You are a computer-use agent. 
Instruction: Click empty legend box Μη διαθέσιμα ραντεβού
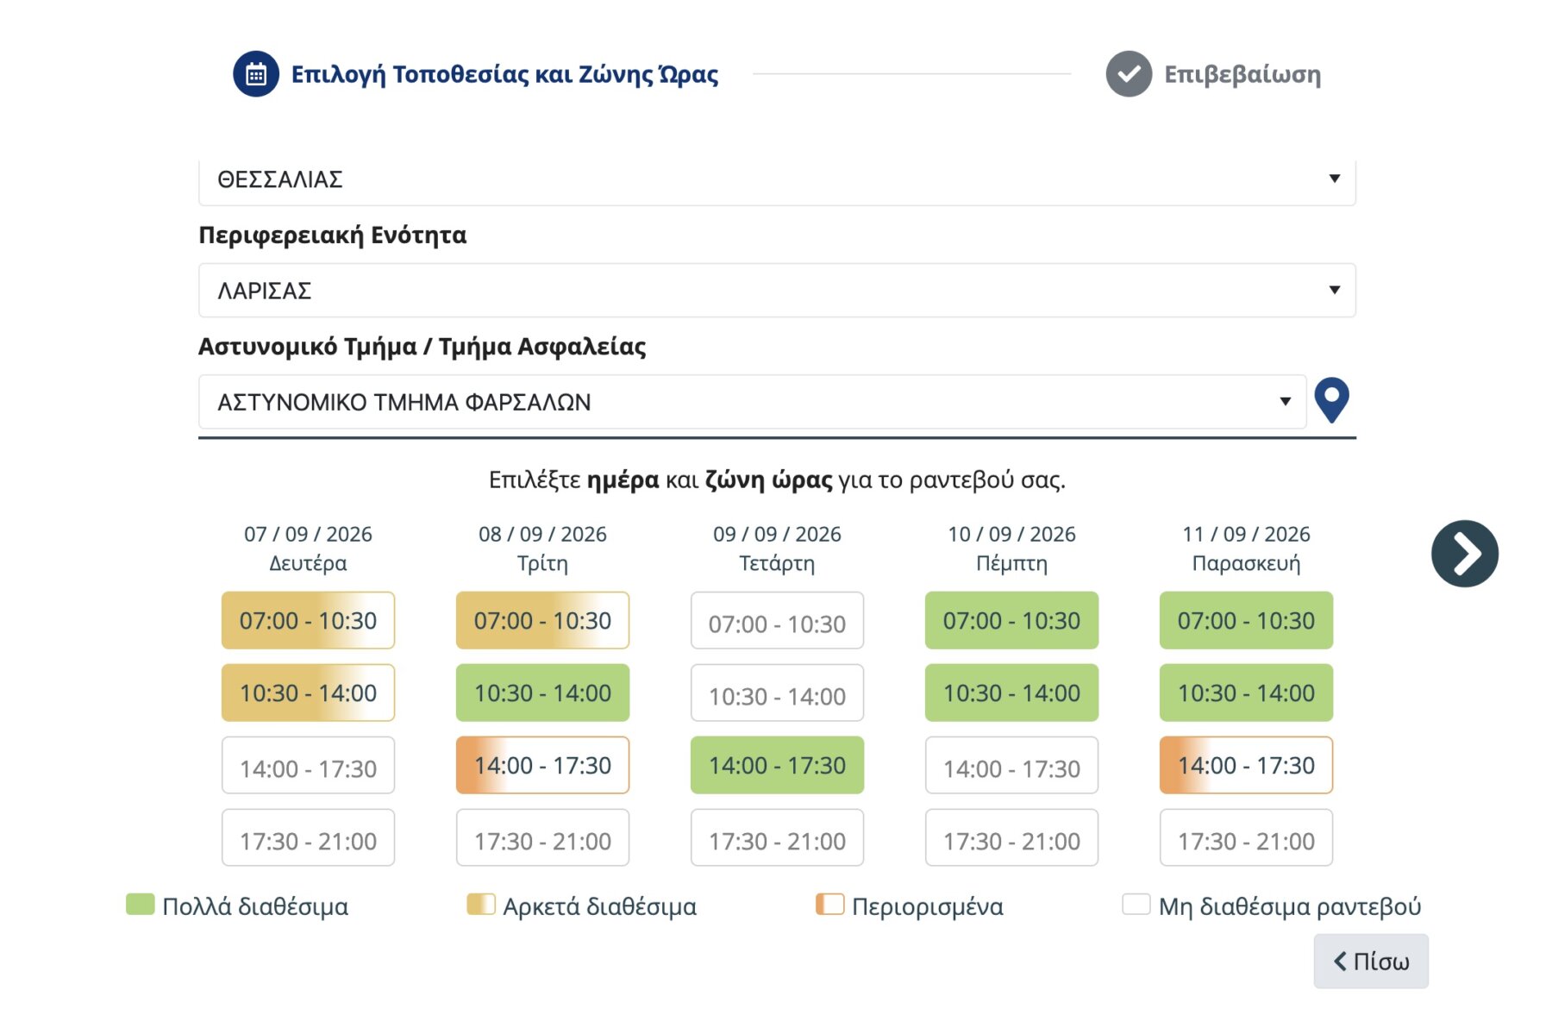coord(1136,904)
